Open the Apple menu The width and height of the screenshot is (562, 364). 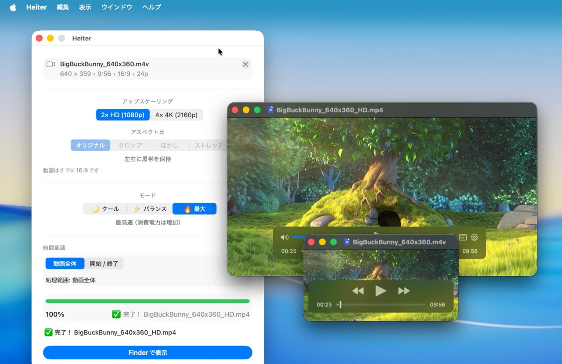tap(13, 7)
